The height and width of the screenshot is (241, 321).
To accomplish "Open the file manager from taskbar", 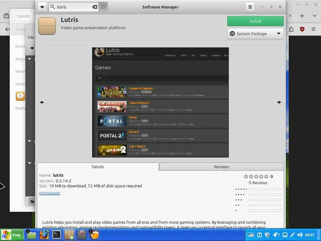I will click(31, 235).
